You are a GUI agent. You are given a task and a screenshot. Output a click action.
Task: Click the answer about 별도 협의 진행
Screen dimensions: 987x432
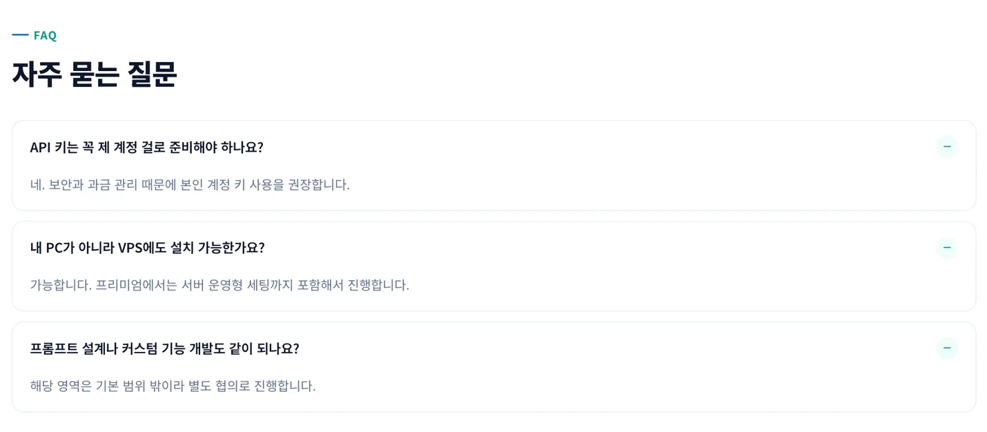pyautogui.click(x=172, y=386)
